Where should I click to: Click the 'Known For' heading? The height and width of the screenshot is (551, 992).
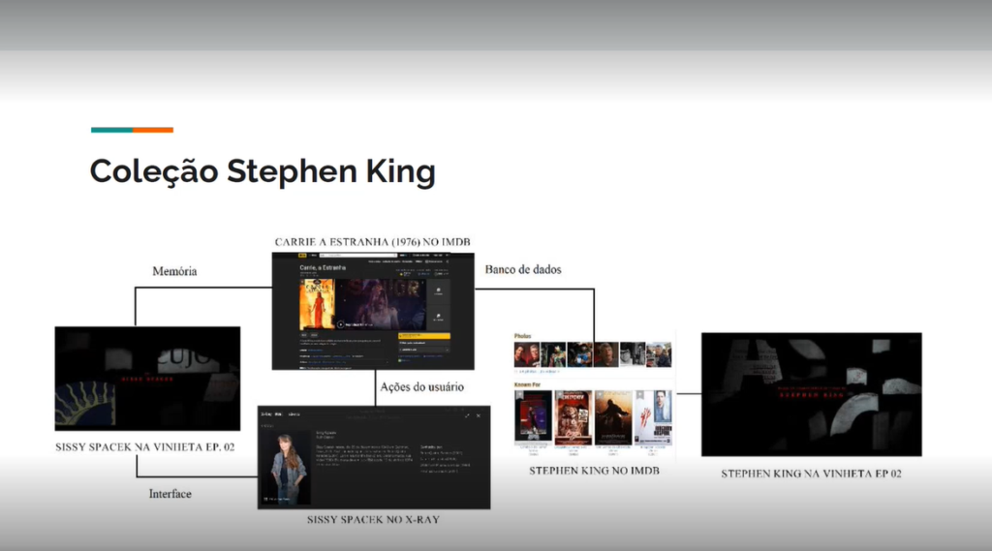528,384
